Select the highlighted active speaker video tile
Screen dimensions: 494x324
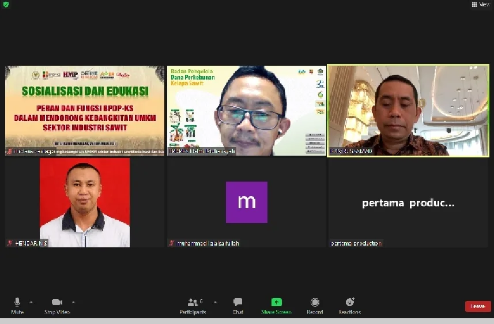tap(408, 110)
